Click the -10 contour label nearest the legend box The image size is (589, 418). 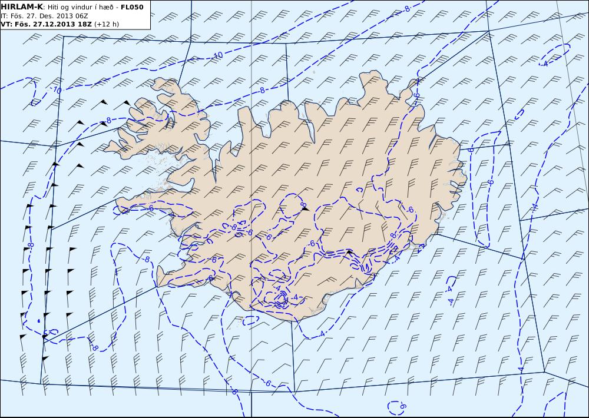pyautogui.click(x=57, y=89)
